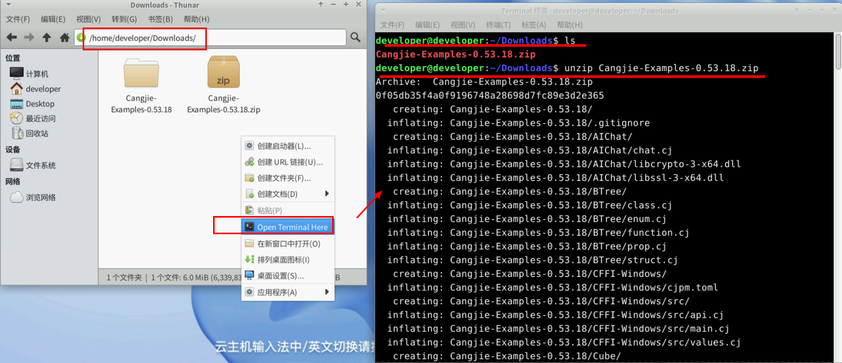Open Thunar 文件(F) menu
This screenshot has width=842, height=363.
pyautogui.click(x=18, y=19)
